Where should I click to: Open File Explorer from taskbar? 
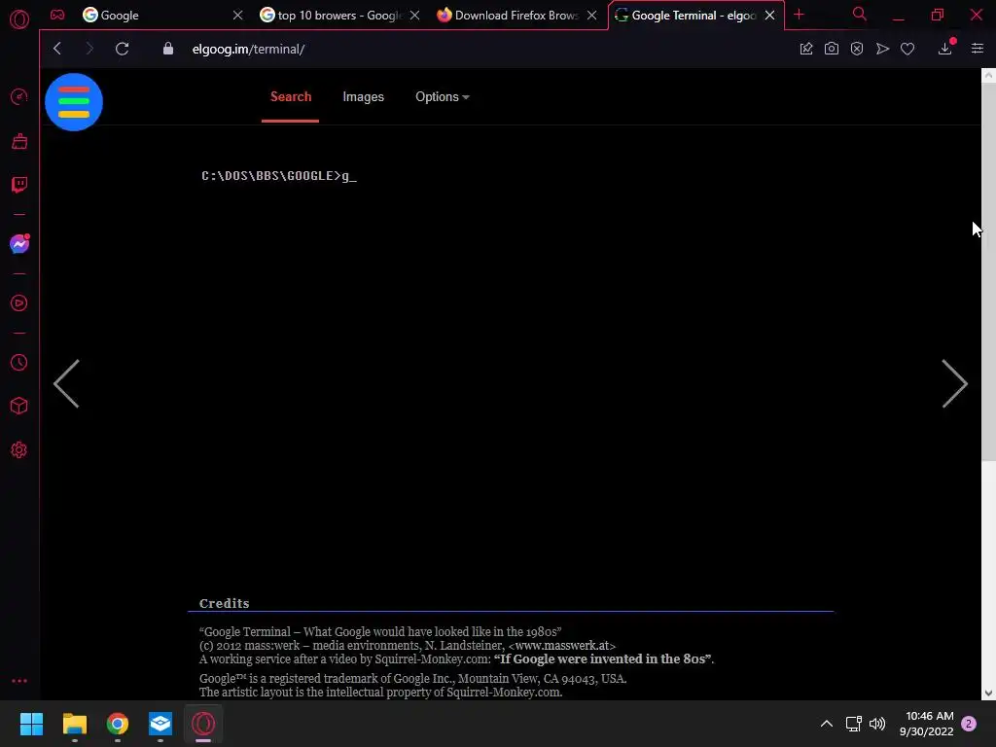[x=74, y=724]
